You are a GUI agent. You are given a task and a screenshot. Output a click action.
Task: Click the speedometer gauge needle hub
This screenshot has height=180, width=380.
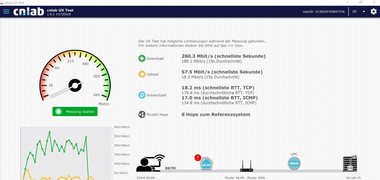[x=75, y=86]
